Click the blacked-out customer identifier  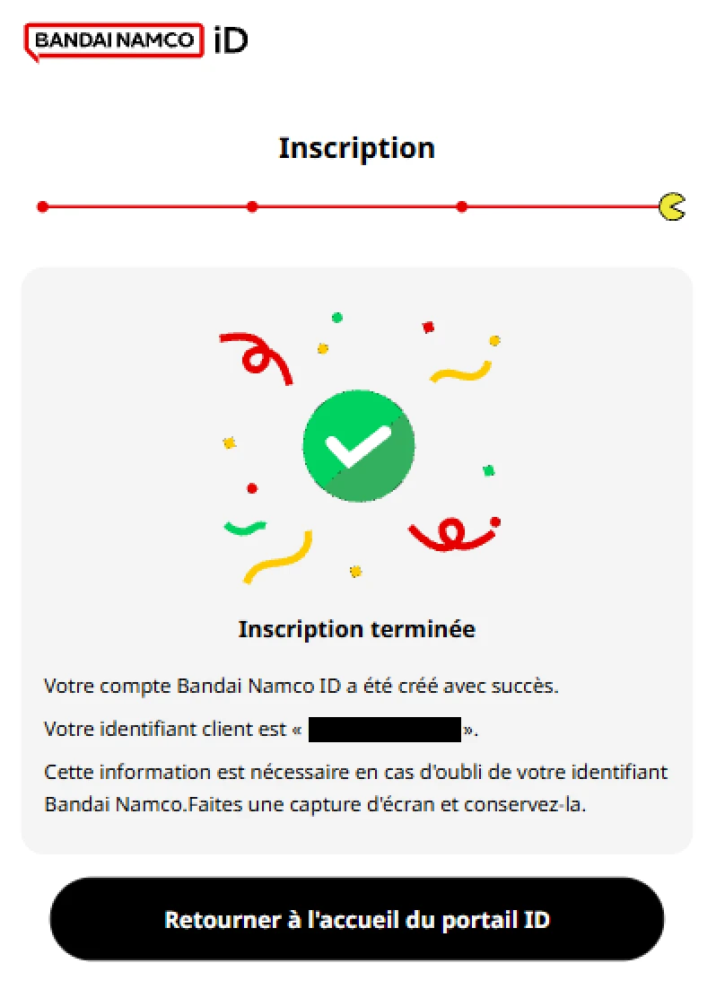(384, 730)
